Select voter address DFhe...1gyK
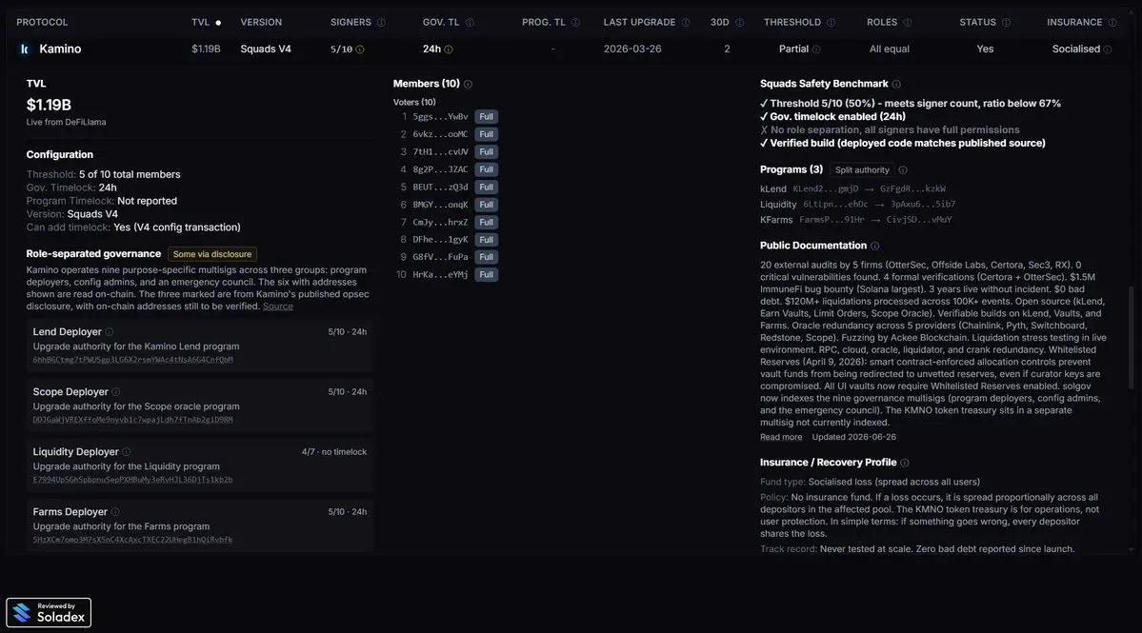Image resolution: width=1142 pixels, height=633 pixels. pyautogui.click(x=440, y=240)
